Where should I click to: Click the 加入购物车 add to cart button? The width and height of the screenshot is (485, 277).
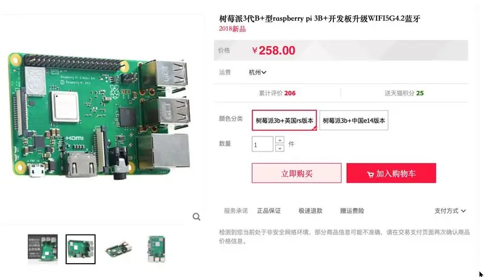coord(391,173)
